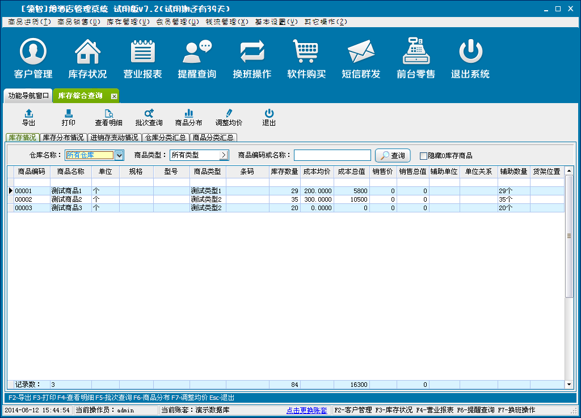Click the 换班操作 shift change icon
This screenshot has width=581, height=418.
pos(252,52)
